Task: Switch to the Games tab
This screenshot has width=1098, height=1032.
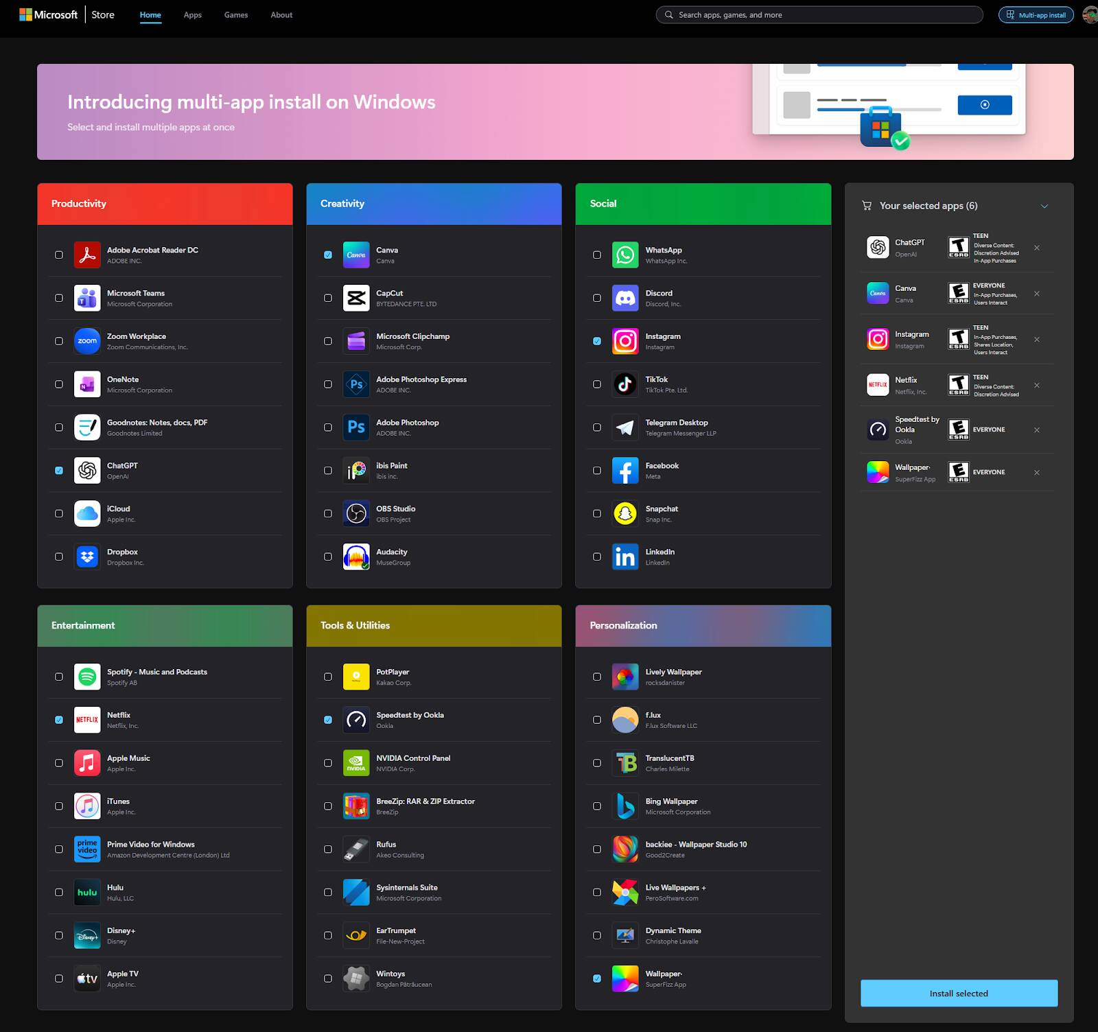Action: tap(235, 15)
